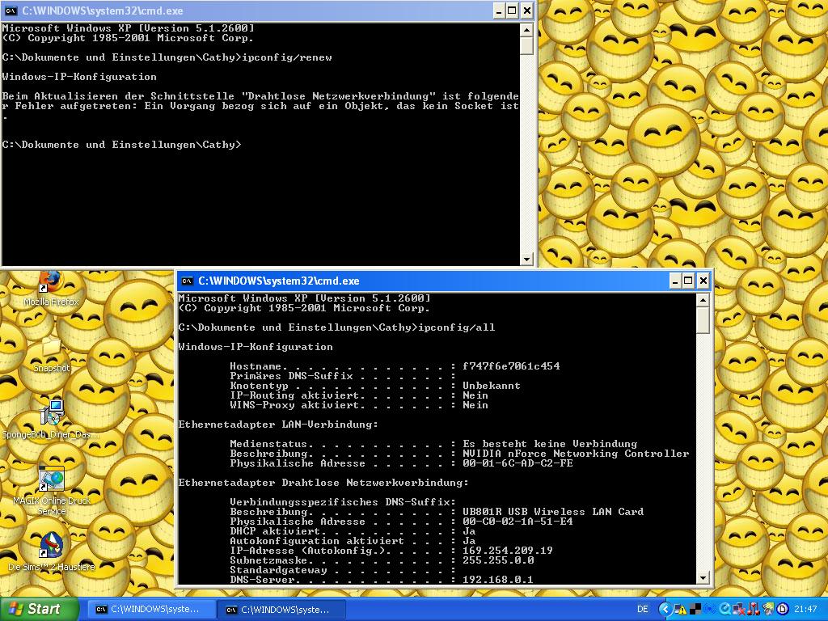Image resolution: width=828 pixels, height=621 pixels.
Task: Click the text Es besteht keine Verbindung
Action: pyautogui.click(x=550, y=444)
